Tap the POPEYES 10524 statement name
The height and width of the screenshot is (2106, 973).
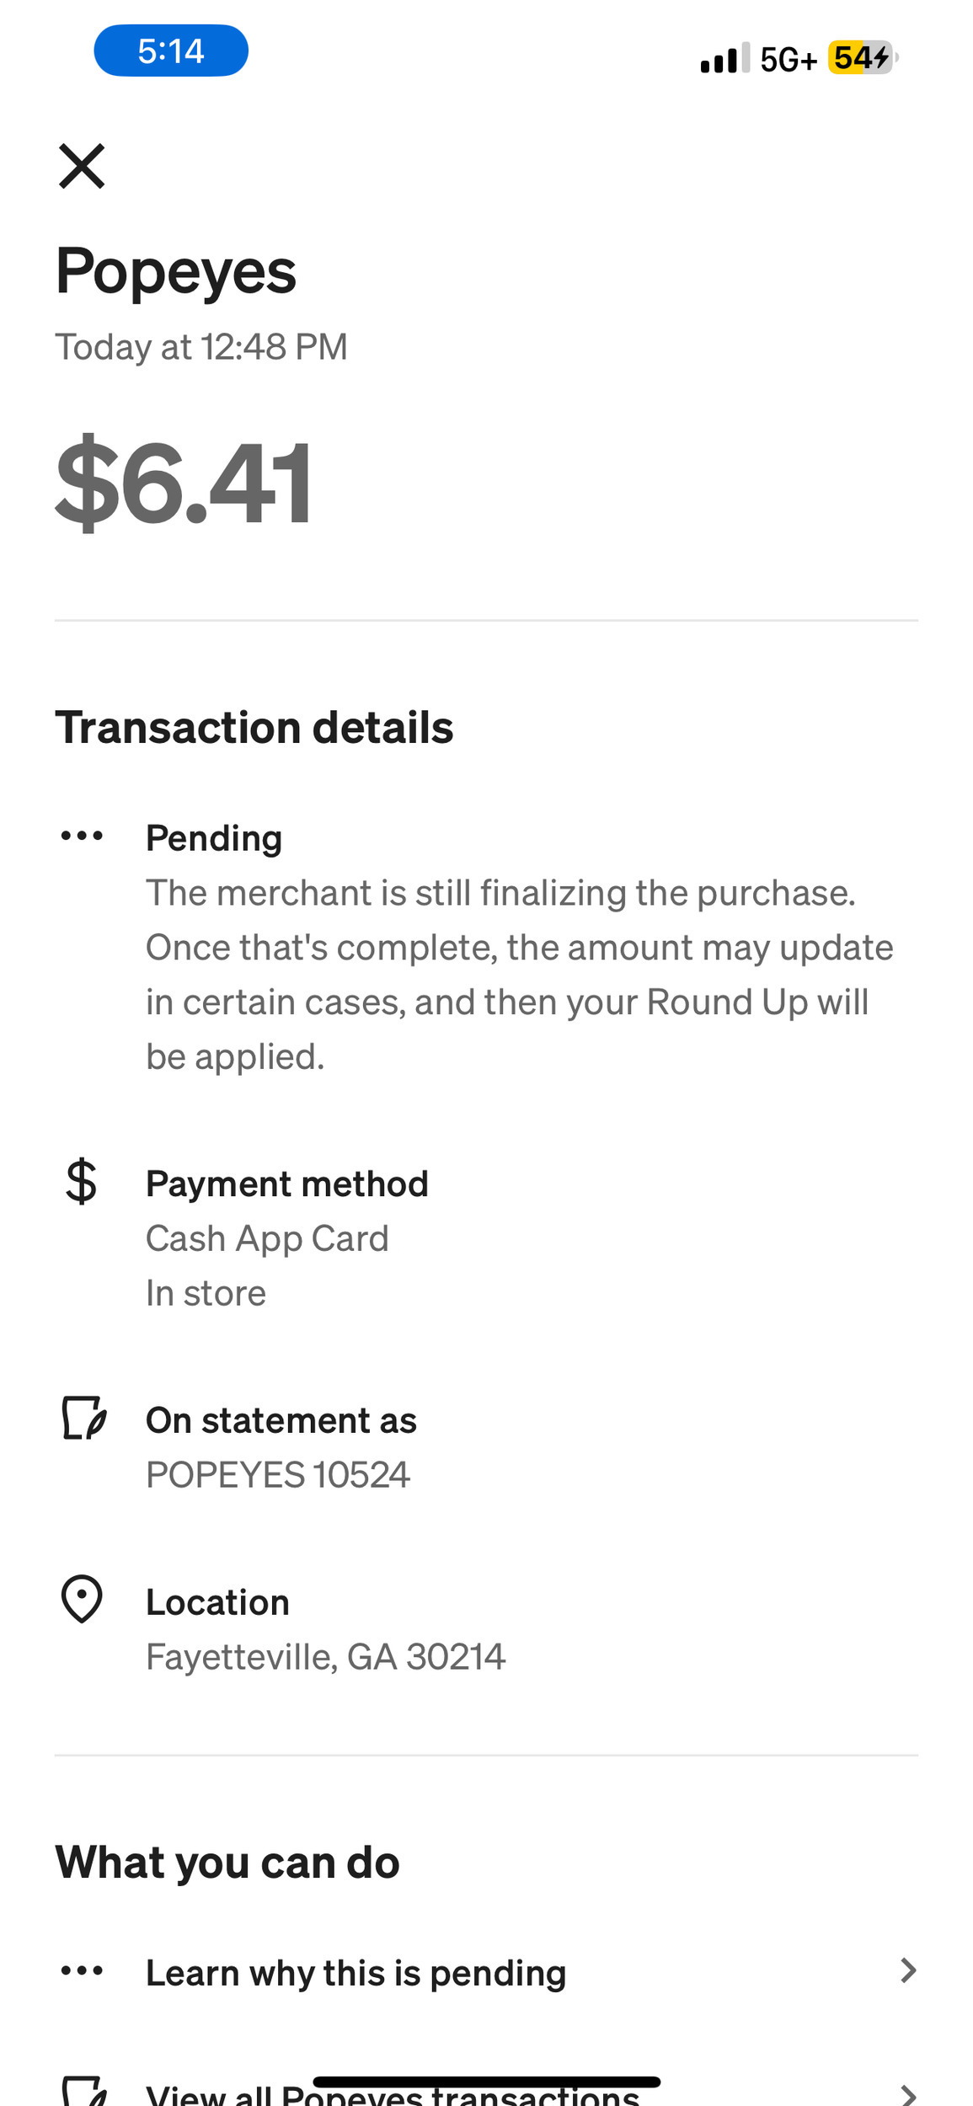[x=278, y=1475]
